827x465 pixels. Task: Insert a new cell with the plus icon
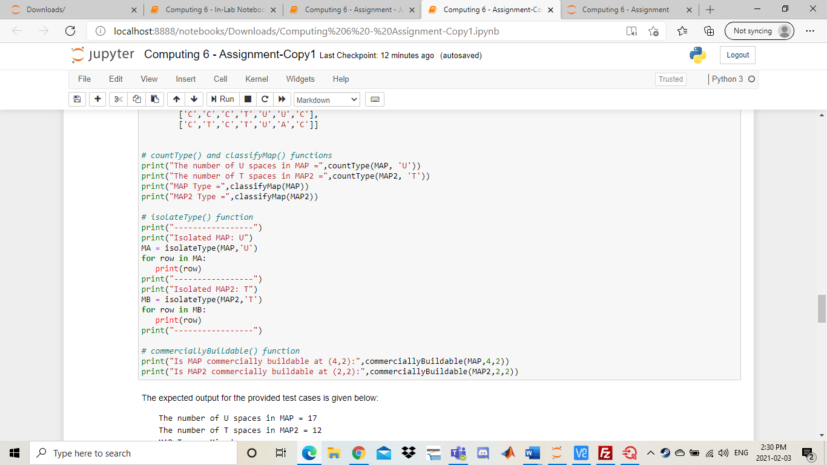[97, 99]
